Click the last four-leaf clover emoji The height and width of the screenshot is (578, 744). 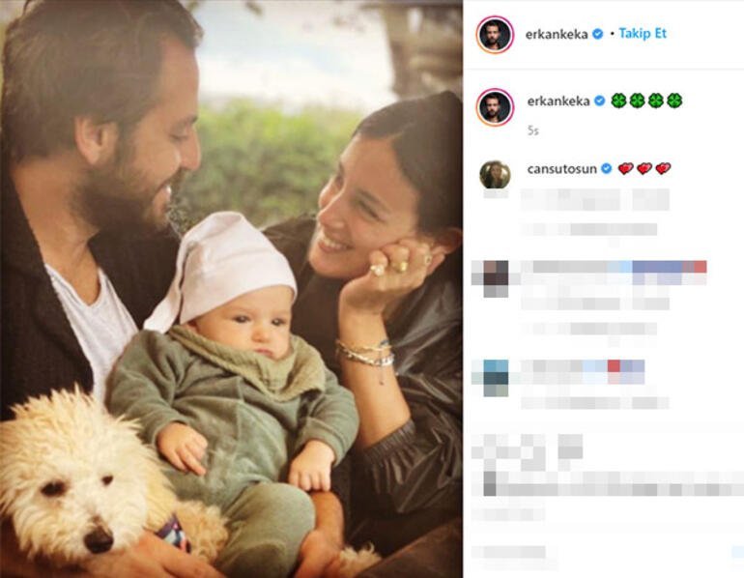674,101
